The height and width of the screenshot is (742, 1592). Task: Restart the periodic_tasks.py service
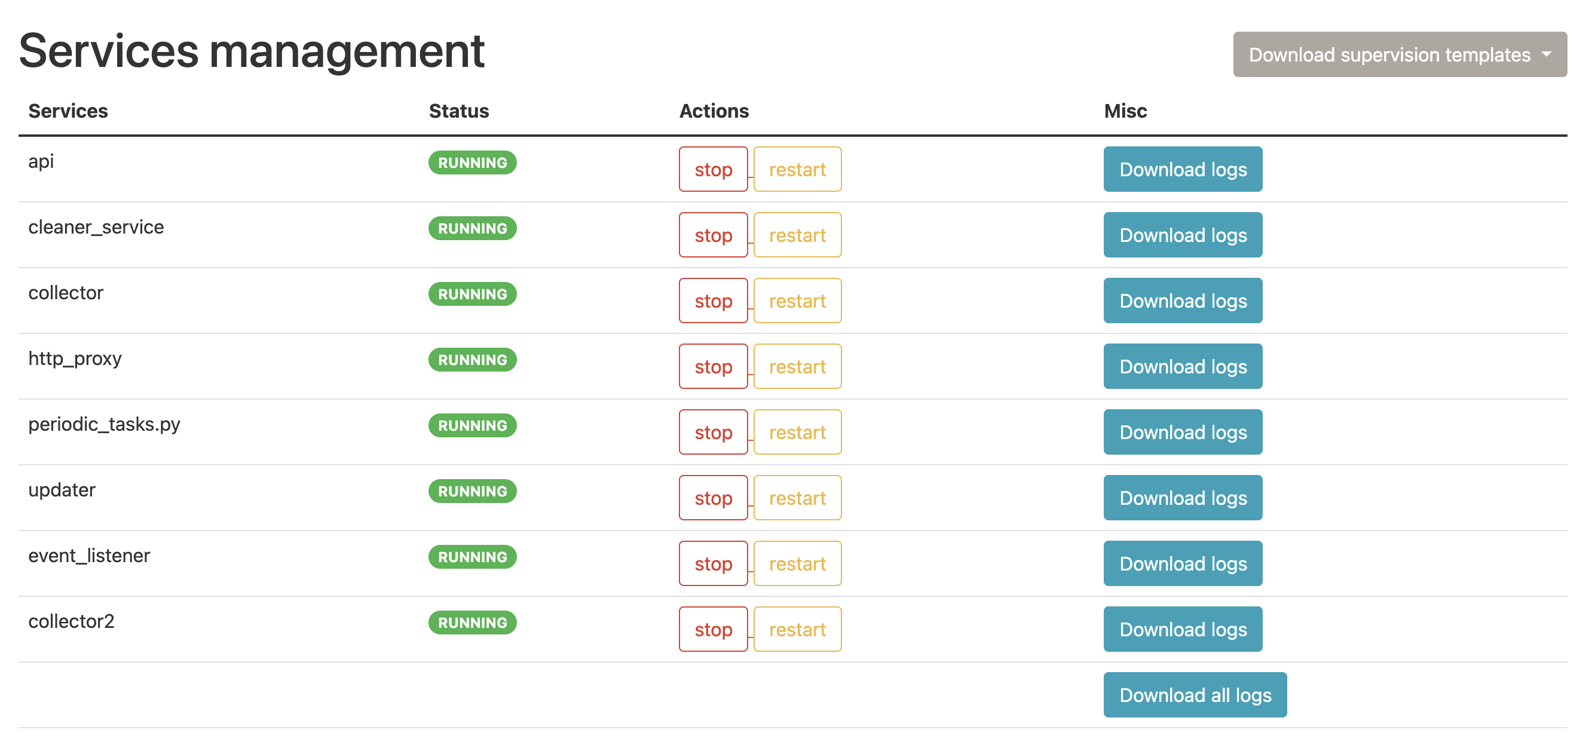(797, 432)
